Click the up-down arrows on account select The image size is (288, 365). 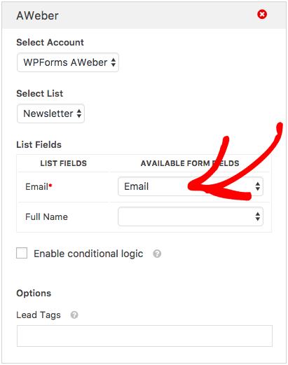(x=114, y=62)
